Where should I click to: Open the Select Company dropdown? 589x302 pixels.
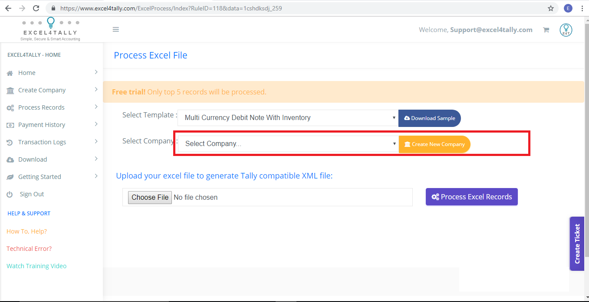coord(288,144)
